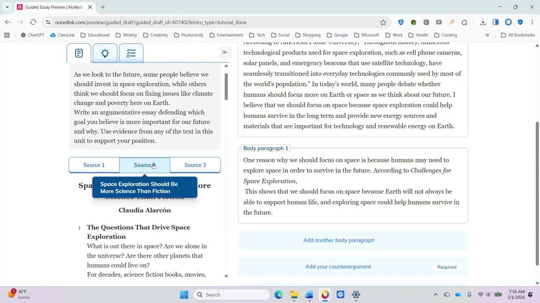View site information icon in address bar
The image size is (540, 303).
point(48,22)
